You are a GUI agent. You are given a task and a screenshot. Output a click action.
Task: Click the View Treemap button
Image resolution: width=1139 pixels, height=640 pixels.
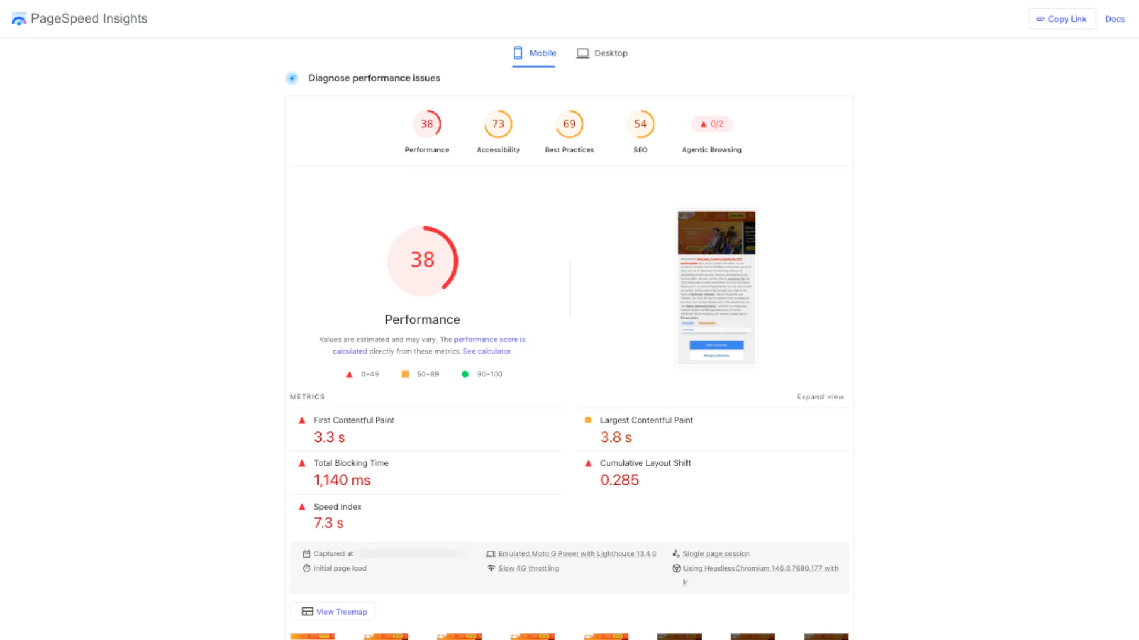pyautogui.click(x=333, y=612)
